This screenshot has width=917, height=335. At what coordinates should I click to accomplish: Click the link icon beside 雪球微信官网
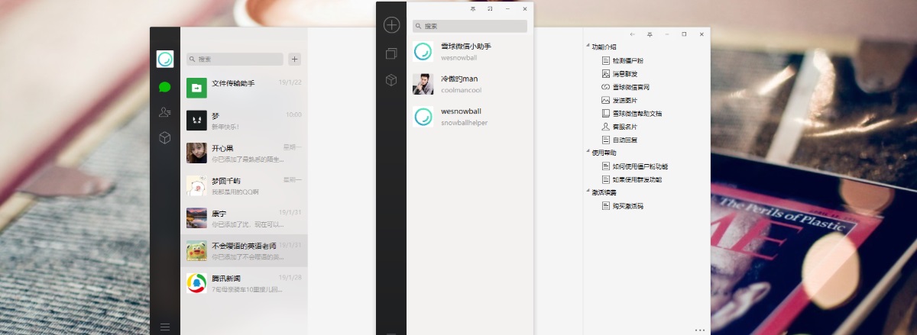(606, 87)
